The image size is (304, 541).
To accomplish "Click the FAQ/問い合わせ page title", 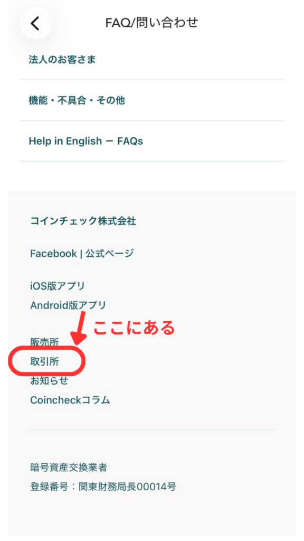I will tap(151, 23).
